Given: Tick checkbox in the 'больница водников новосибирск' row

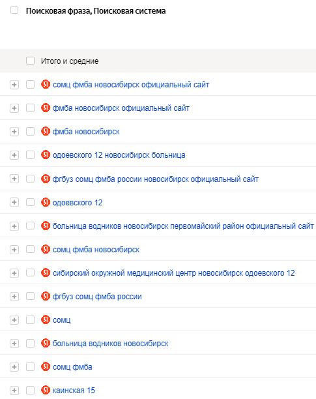Looking at the screenshot, I should (x=30, y=344).
